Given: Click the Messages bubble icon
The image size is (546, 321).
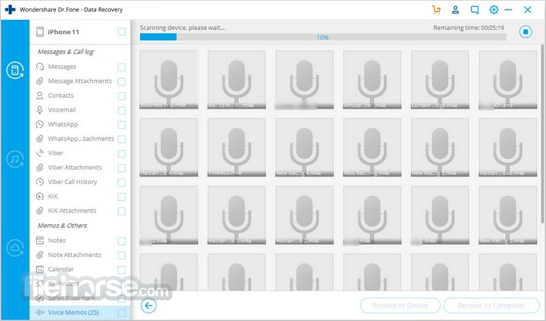Looking at the screenshot, I should [40, 67].
